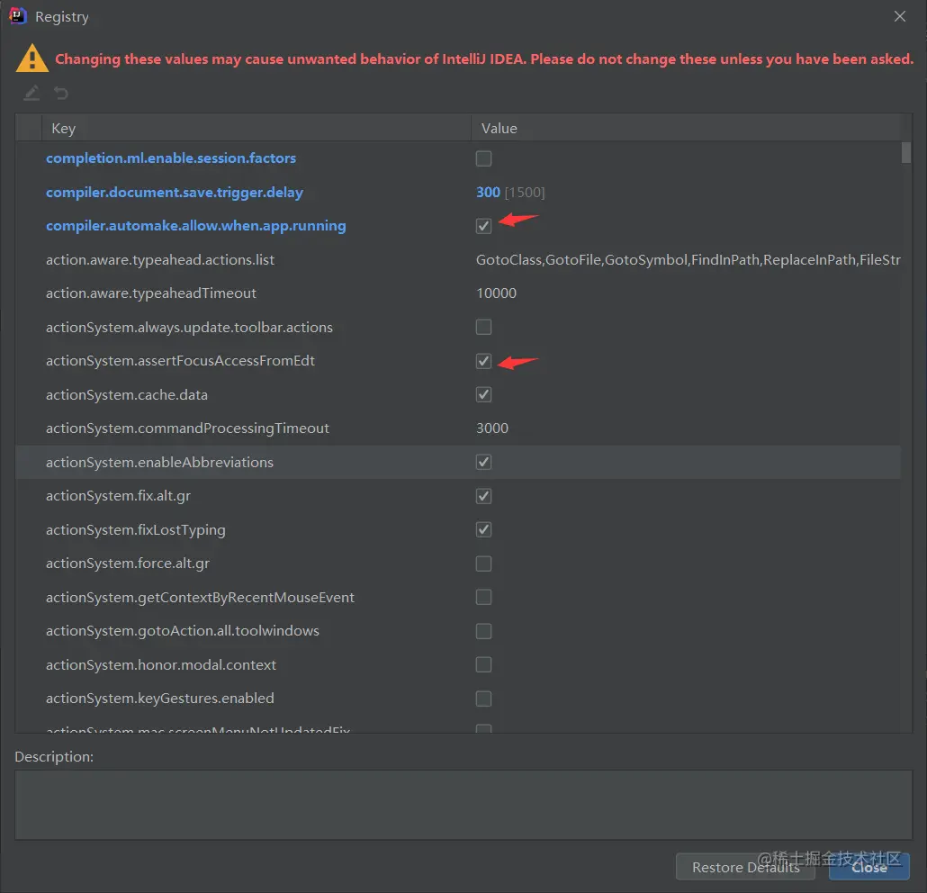Image resolution: width=927 pixels, height=893 pixels.
Task: Click the revert arrow icon in toolbar
Action: click(61, 93)
